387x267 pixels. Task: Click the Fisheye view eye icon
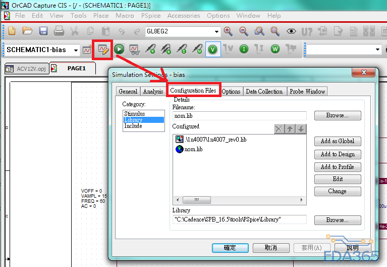pos(291,31)
